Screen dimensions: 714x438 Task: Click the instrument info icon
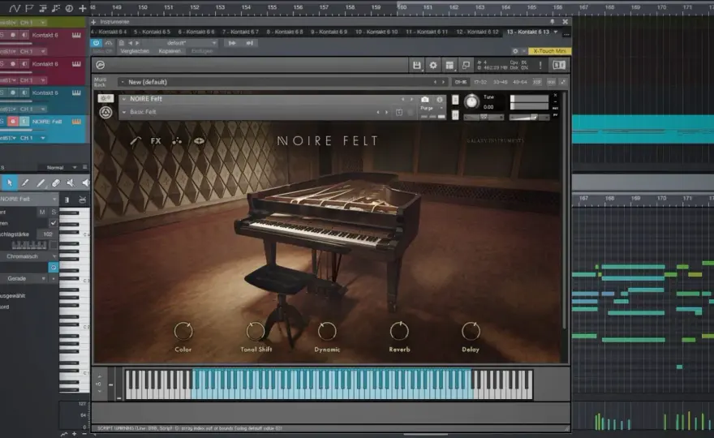pos(440,99)
